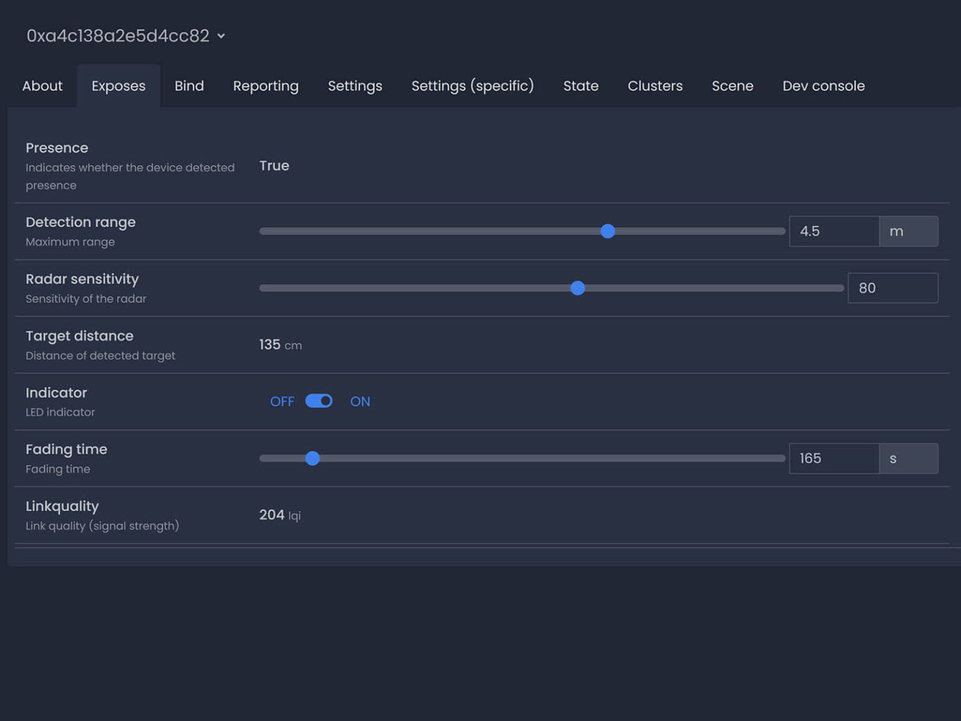
Task: Open the device 0xa4c138a2e5d4cc82 dropdown
Action: (x=125, y=36)
